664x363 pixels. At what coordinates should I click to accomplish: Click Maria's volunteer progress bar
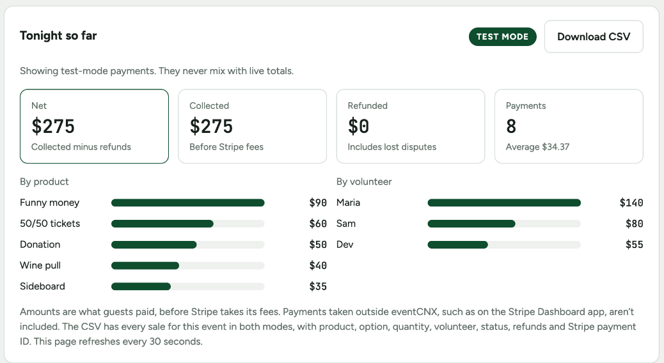(504, 203)
